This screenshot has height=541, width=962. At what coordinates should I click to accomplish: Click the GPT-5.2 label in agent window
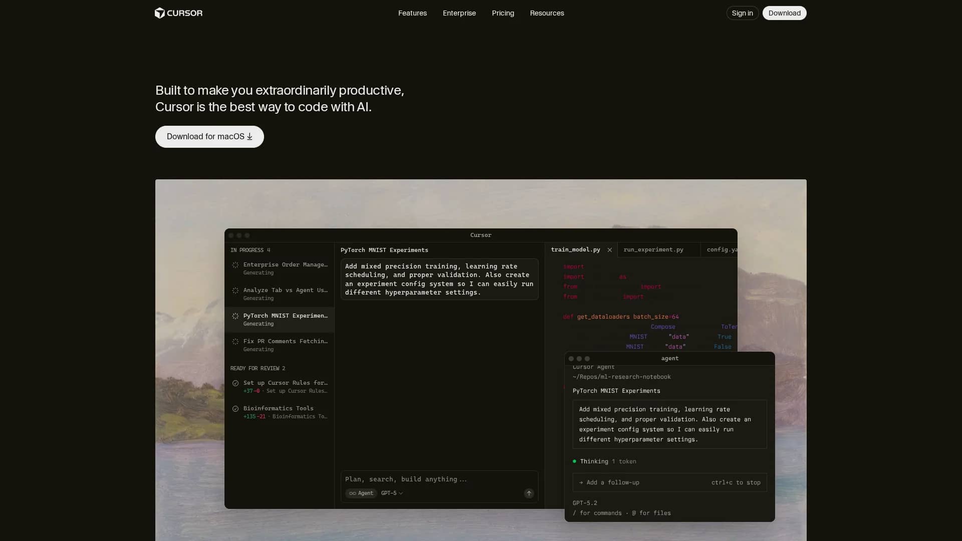585,503
